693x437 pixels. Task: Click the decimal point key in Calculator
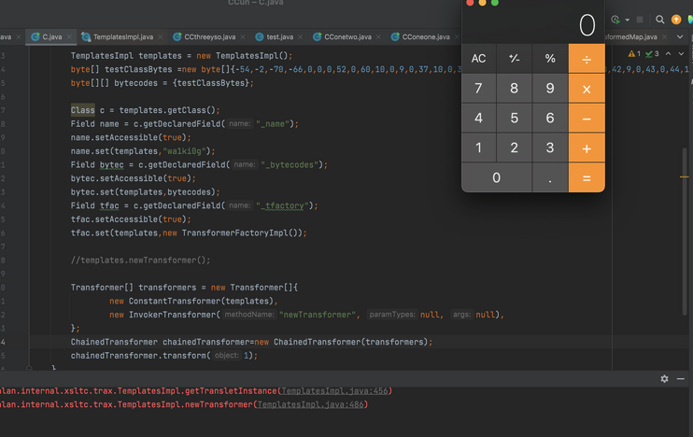(550, 177)
